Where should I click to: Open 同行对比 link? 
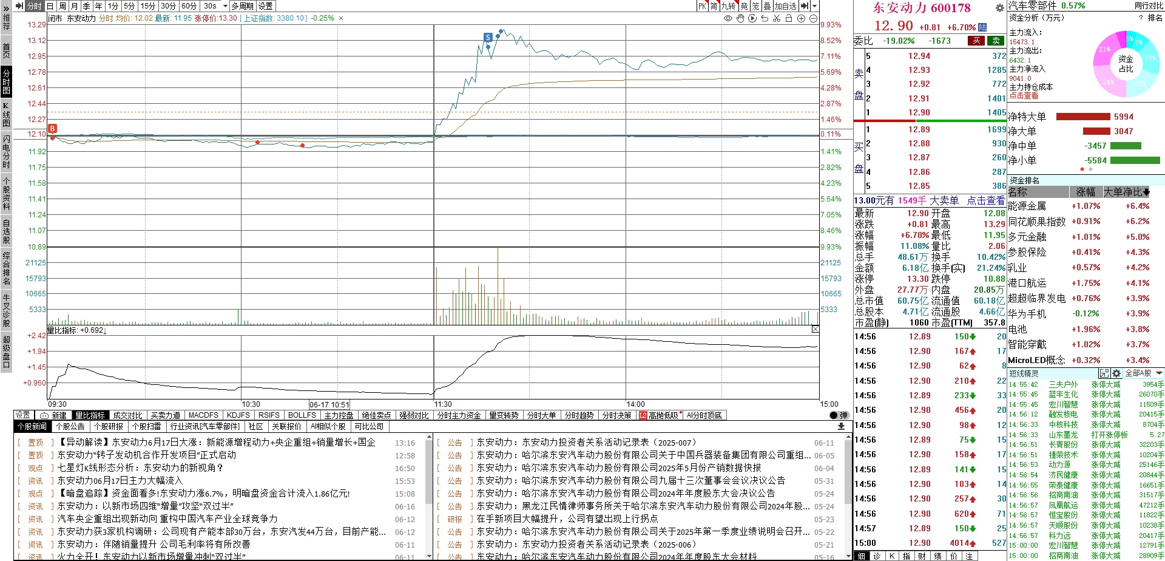pyautogui.click(x=1149, y=5)
